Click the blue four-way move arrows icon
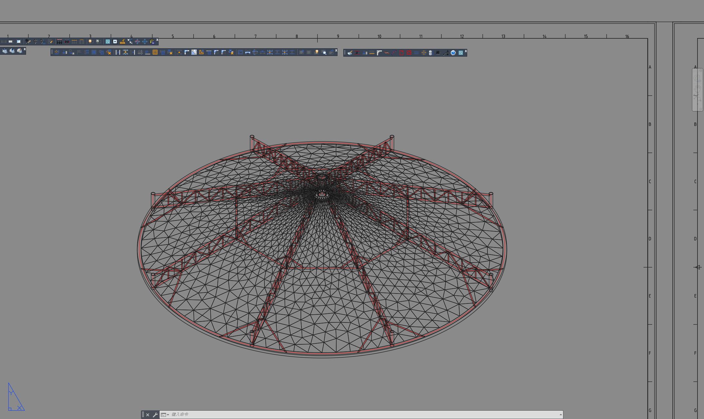 pyautogui.click(x=145, y=42)
